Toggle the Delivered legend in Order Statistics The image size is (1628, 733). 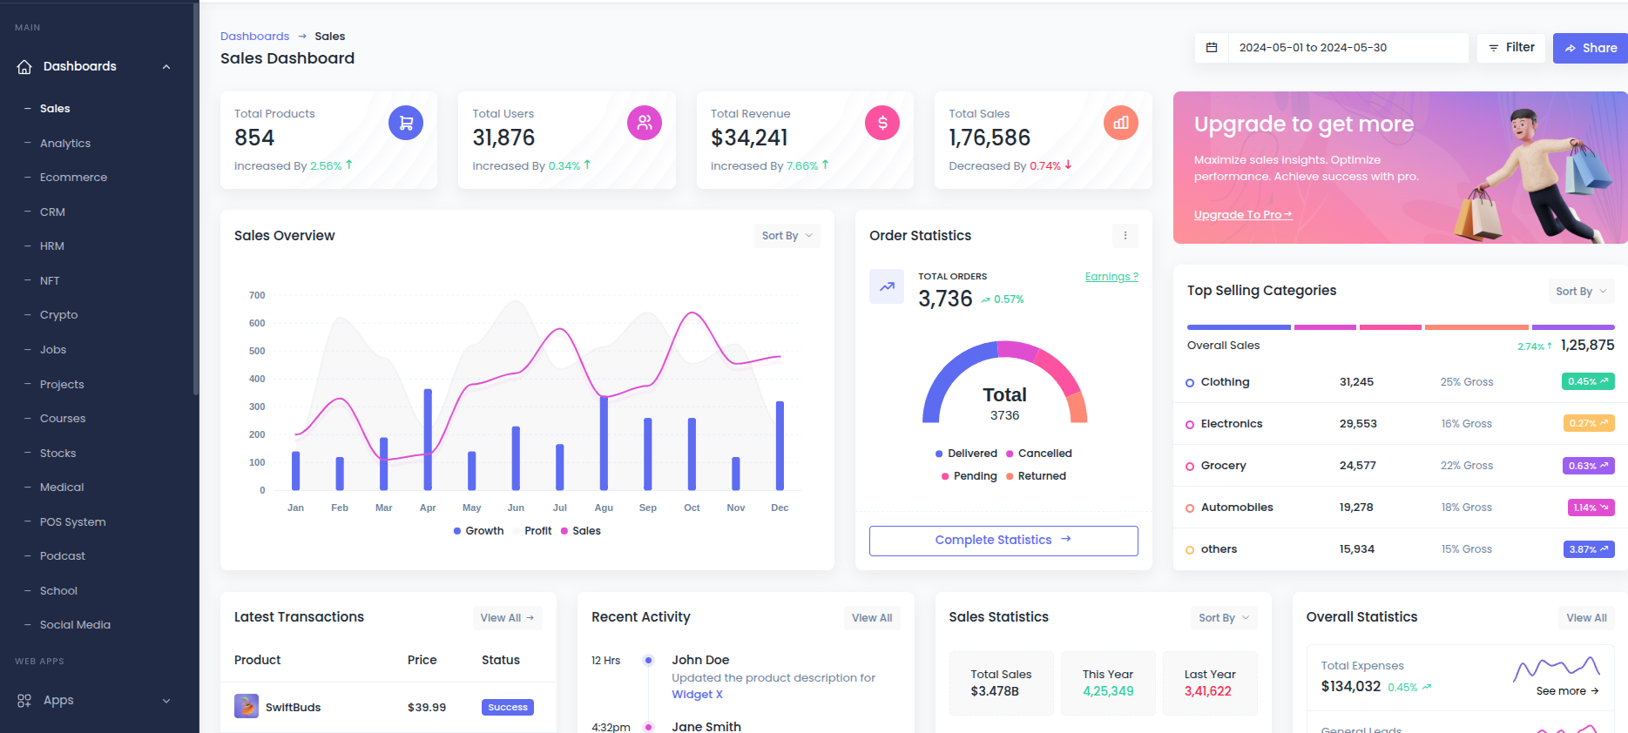point(966,454)
